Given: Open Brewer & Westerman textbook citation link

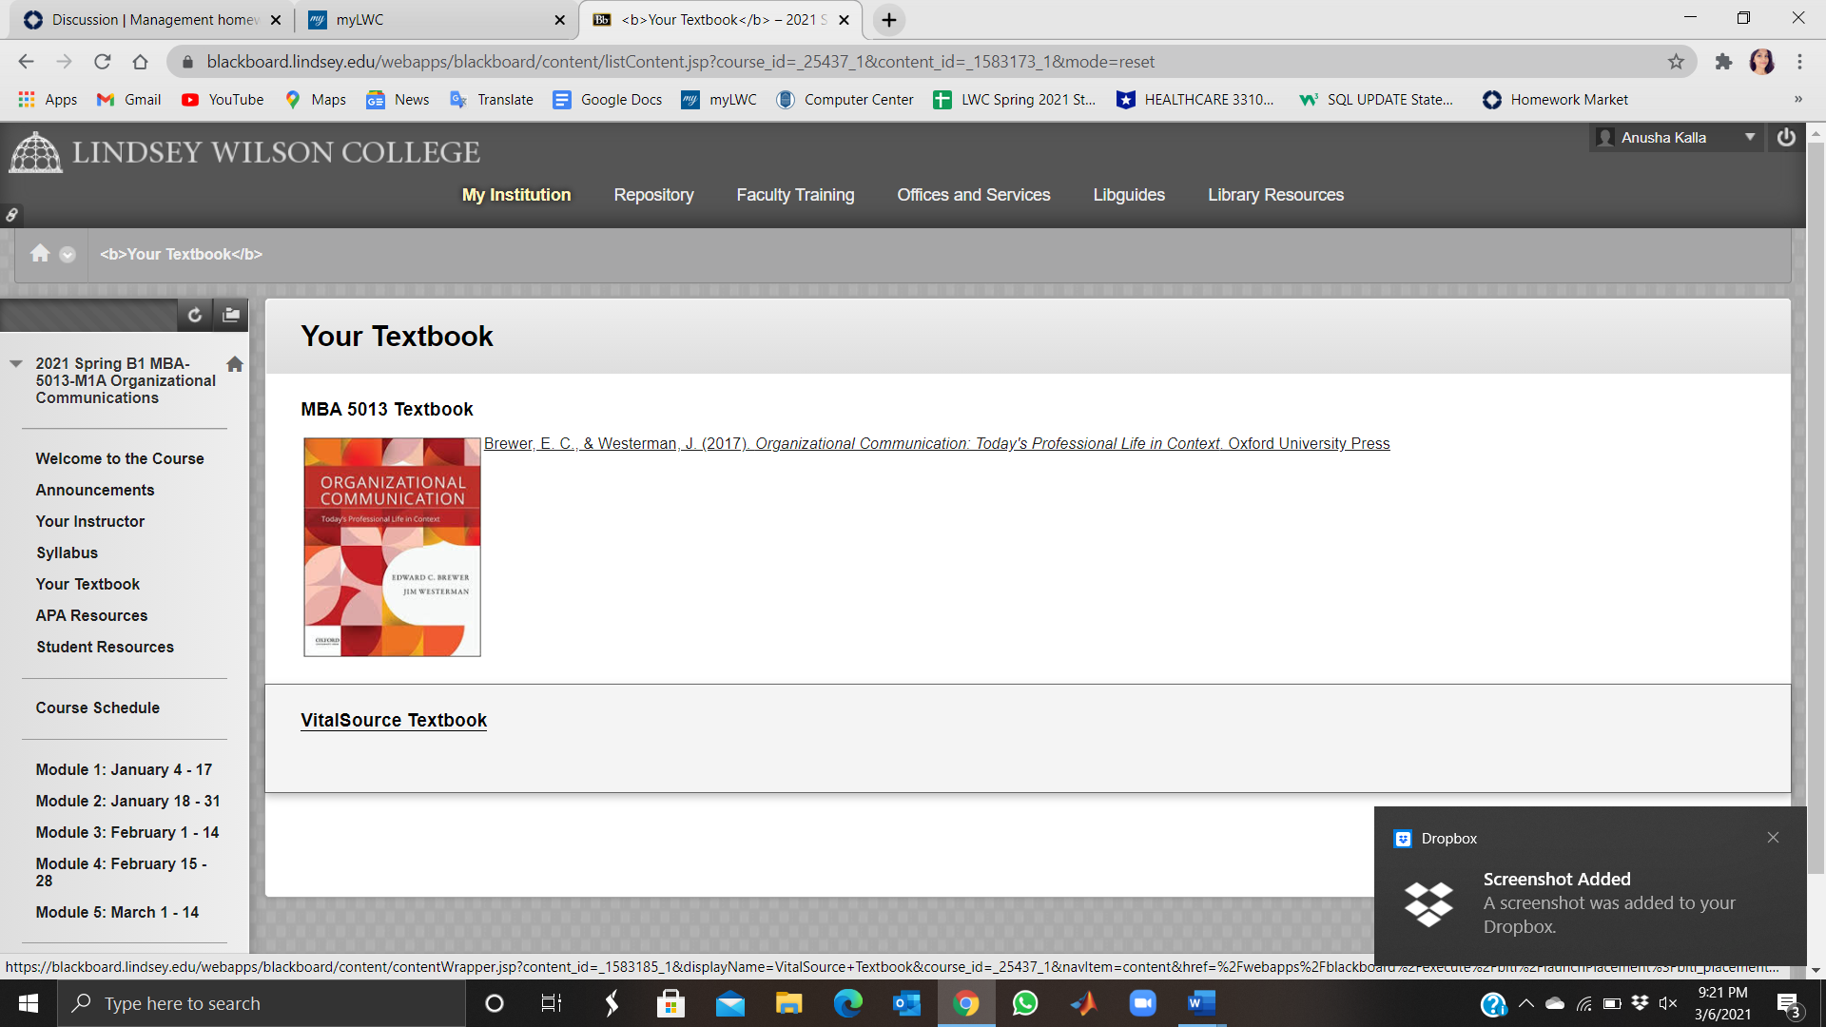Looking at the screenshot, I should [937, 444].
